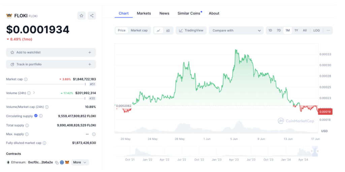Select the Price toggle

pyautogui.click(x=121, y=30)
